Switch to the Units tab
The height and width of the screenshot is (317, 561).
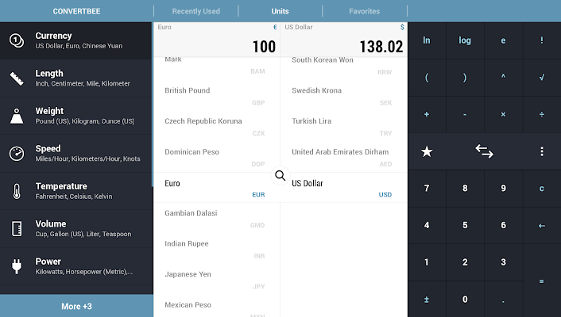pos(280,11)
